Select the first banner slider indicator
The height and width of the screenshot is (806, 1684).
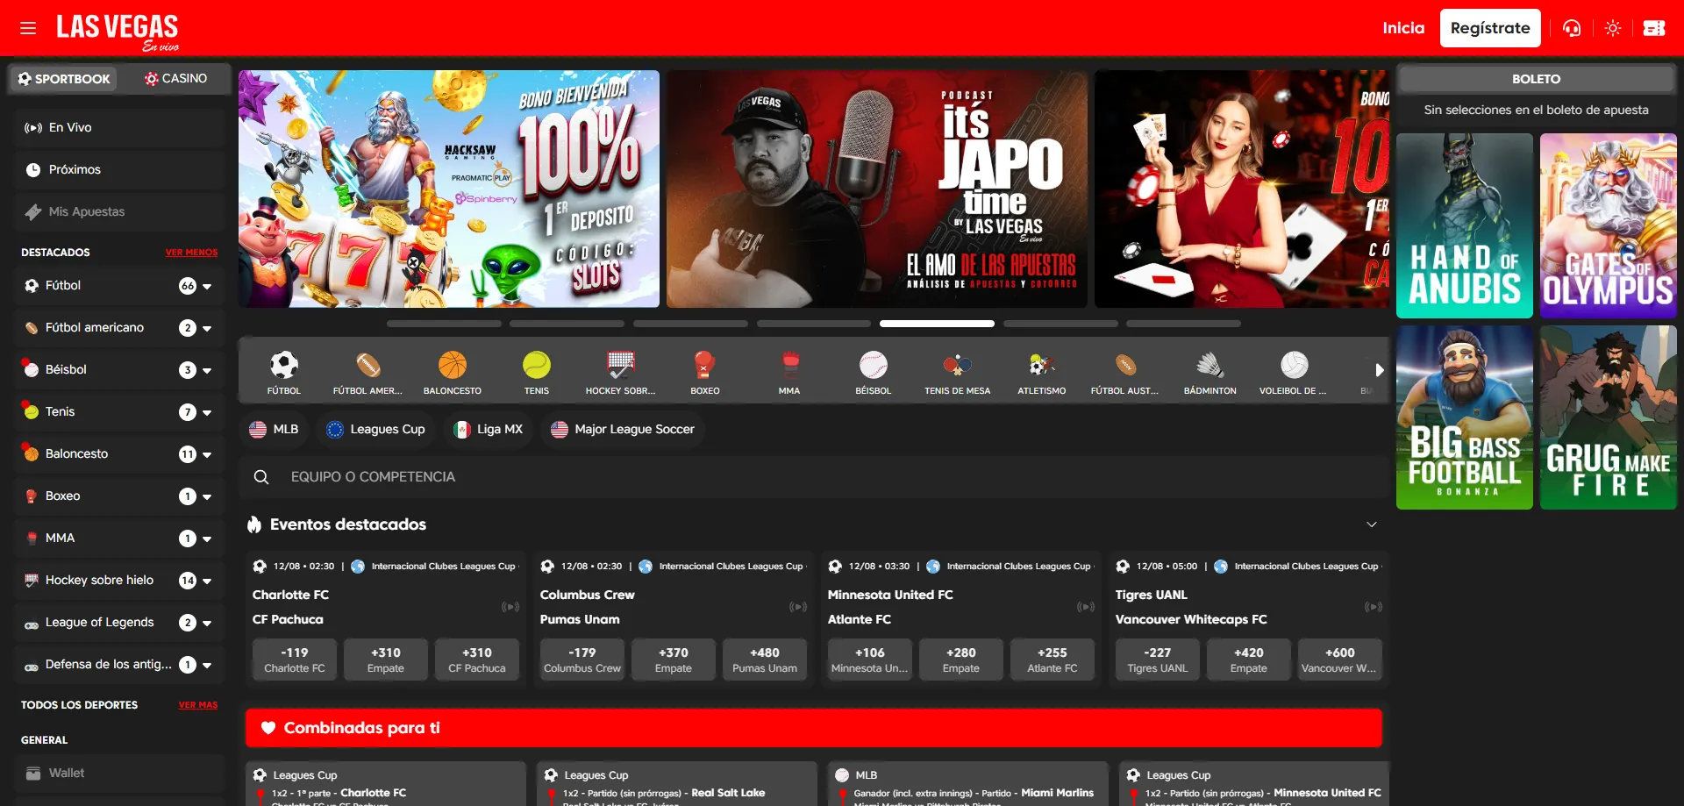pos(444,324)
